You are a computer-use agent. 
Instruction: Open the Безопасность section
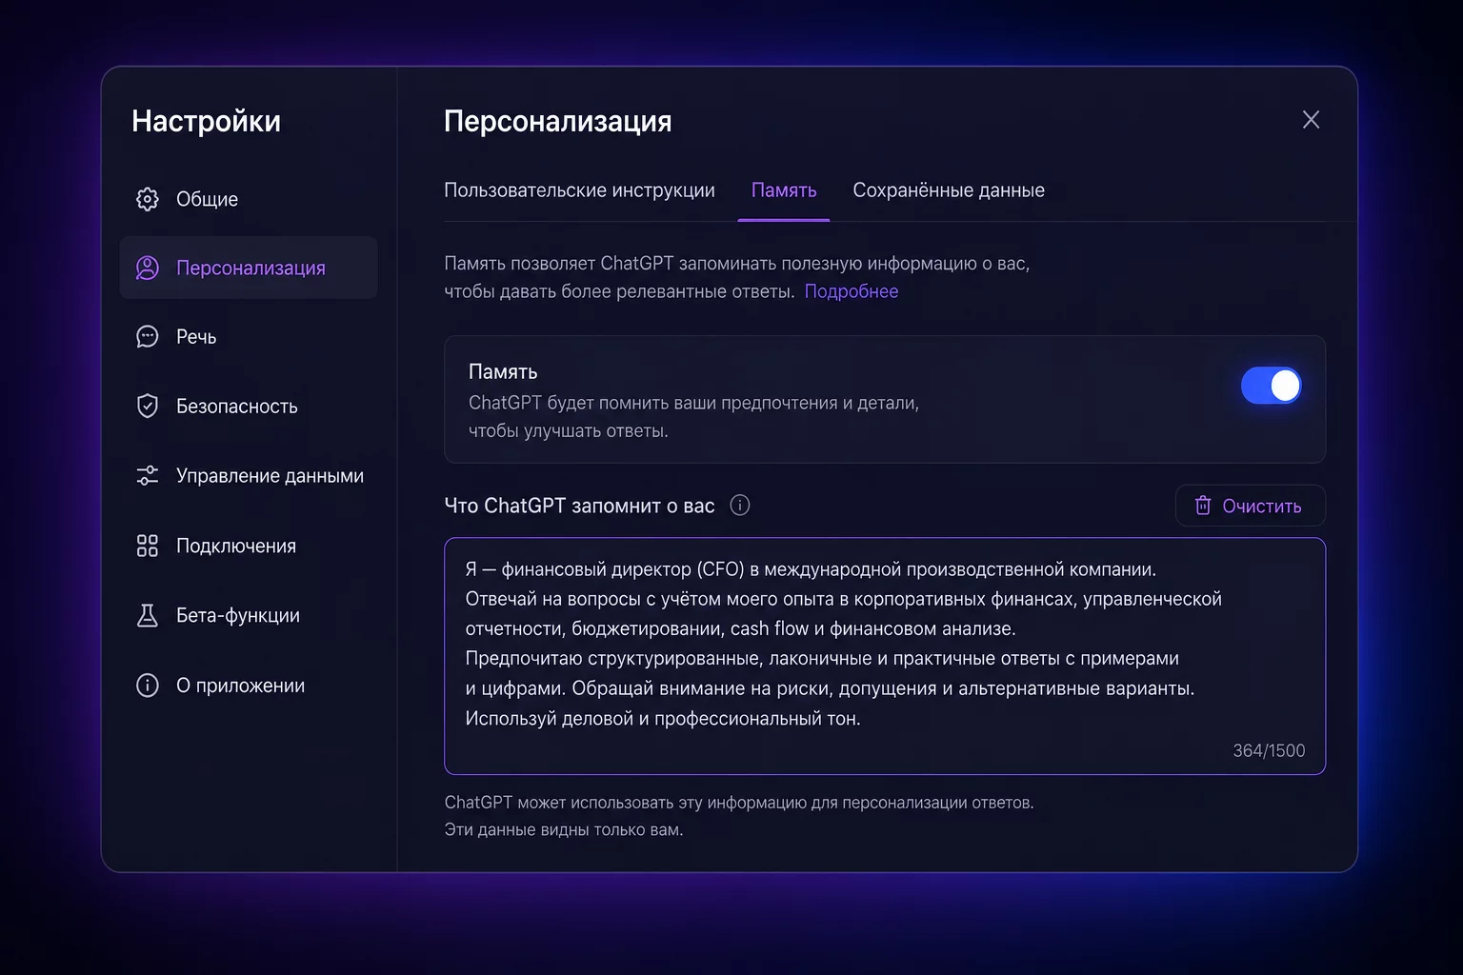click(x=249, y=406)
